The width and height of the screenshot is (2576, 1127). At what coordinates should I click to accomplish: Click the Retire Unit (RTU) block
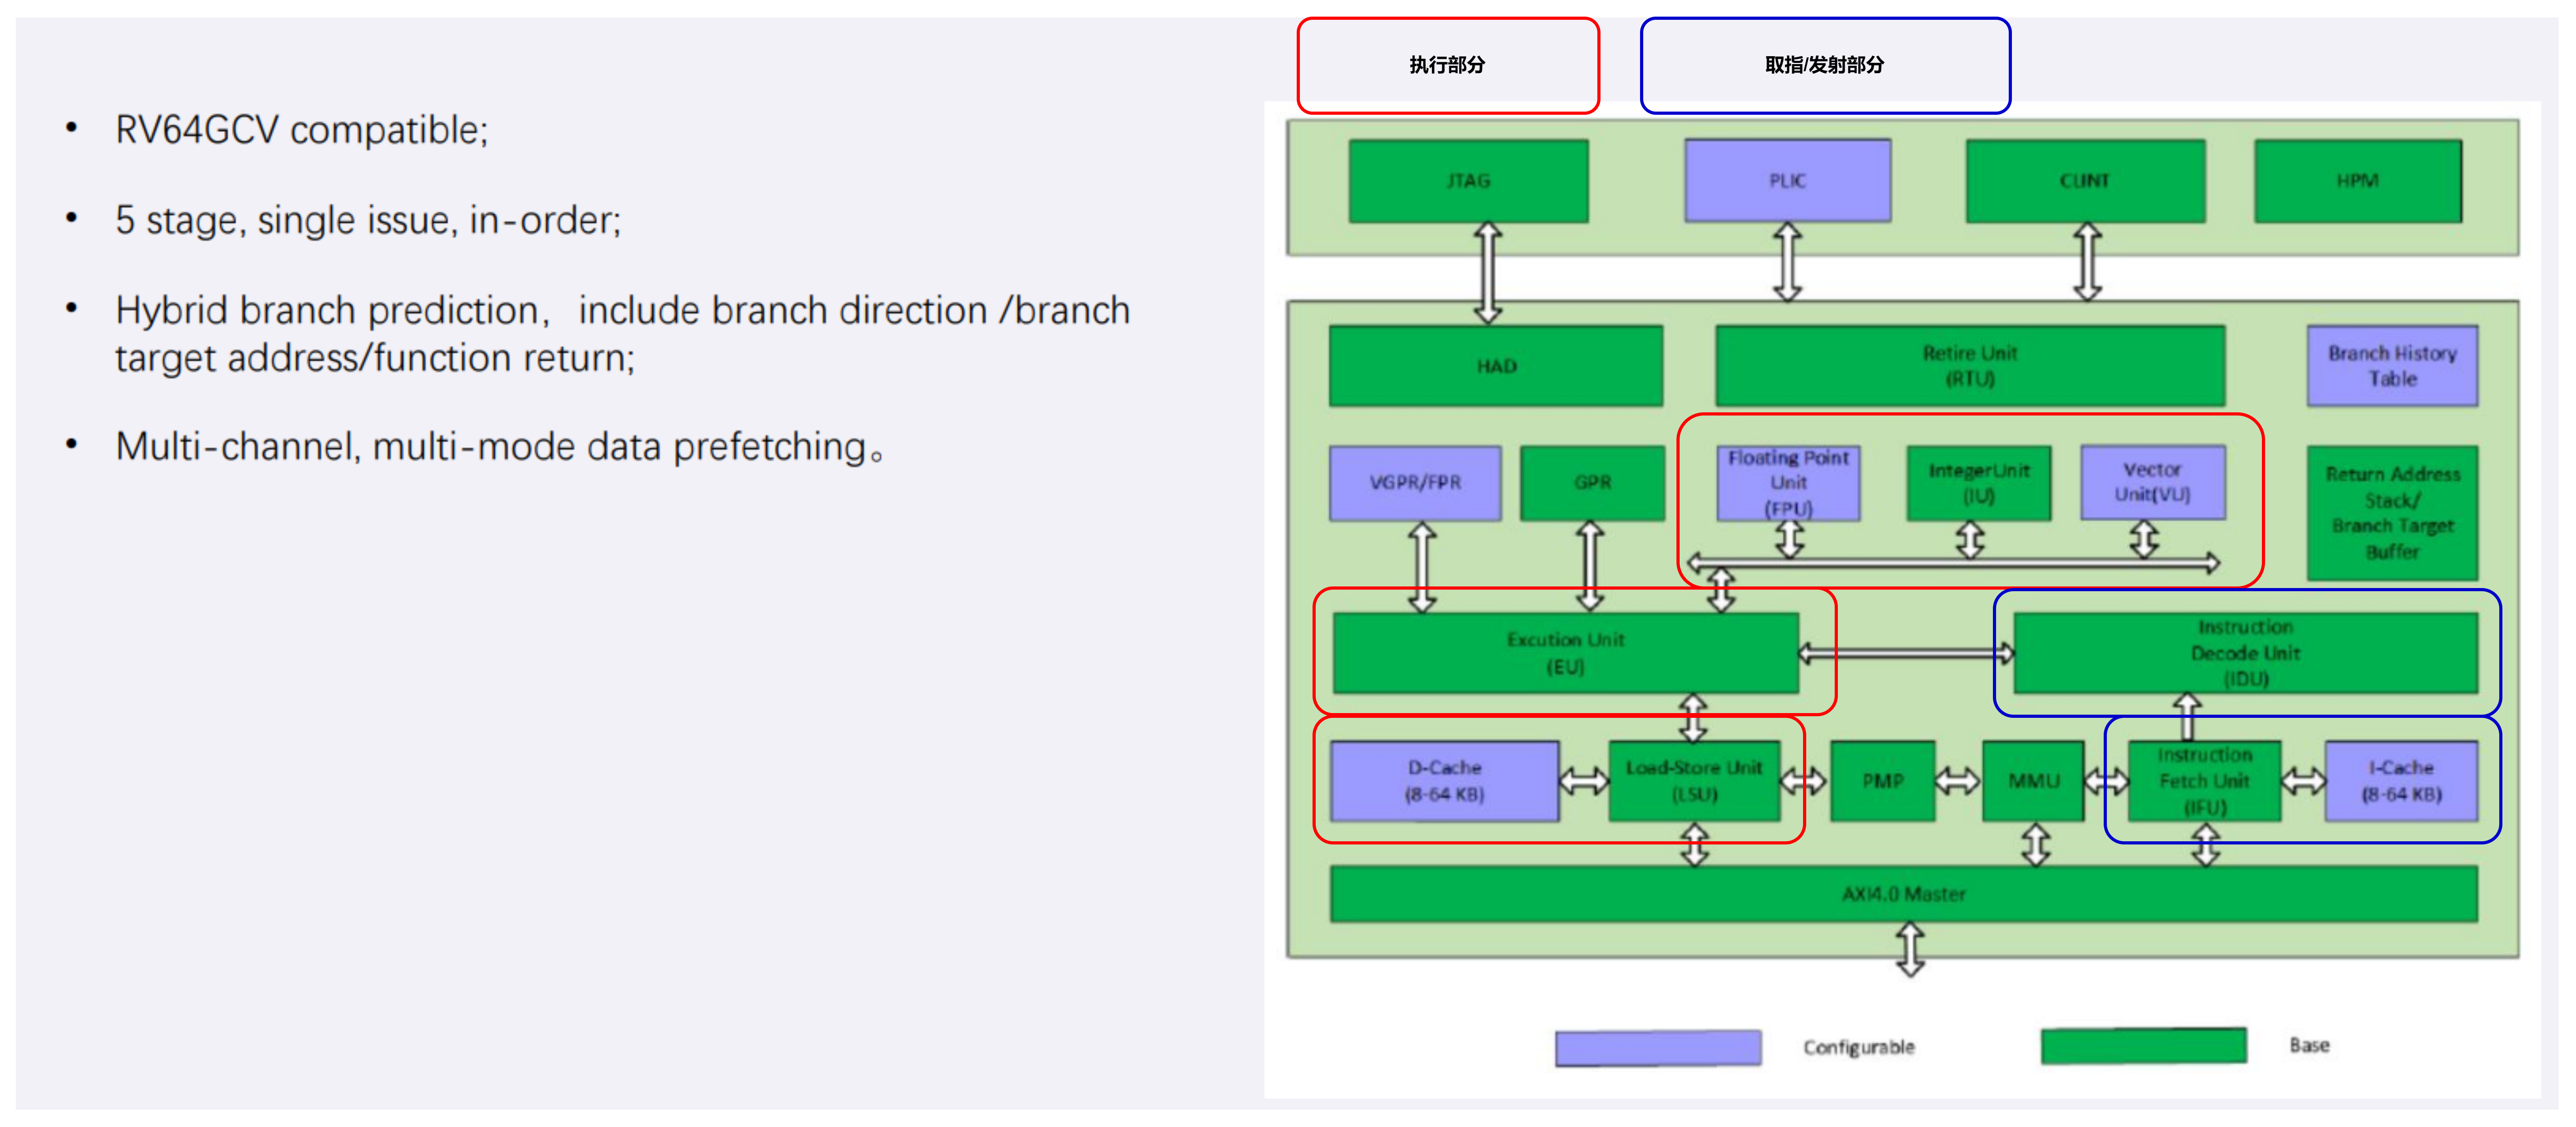point(1969,366)
